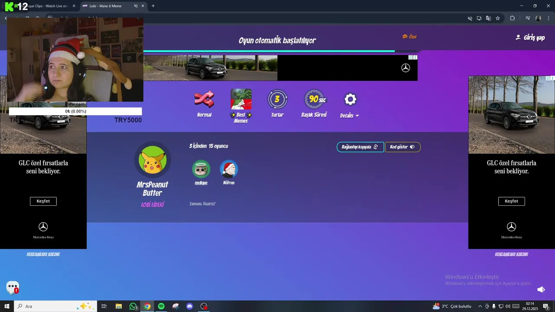The width and height of the screenshot is (555, 312).
Task: Open WhatsApp from taskbar
Action: (133, 306)
